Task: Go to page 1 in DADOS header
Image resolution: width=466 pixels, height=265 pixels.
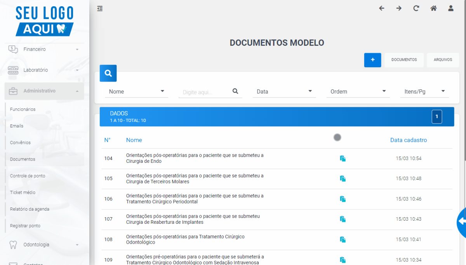Action: 437,117
